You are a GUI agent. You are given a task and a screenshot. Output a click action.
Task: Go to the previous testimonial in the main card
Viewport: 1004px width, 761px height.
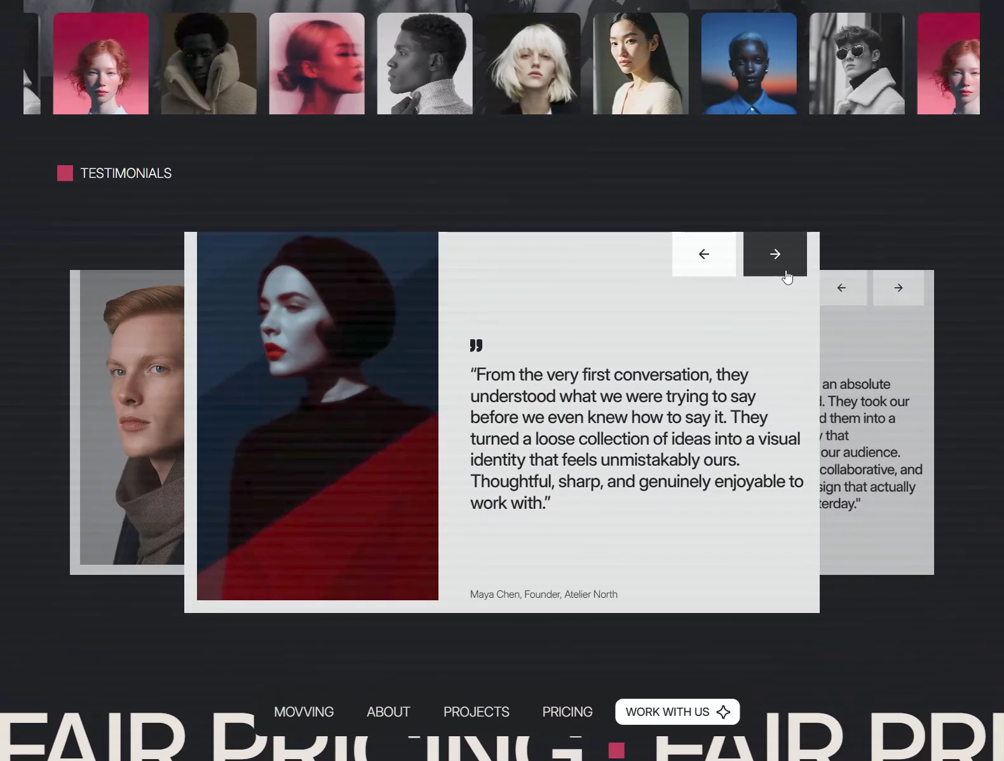[x=704, y=254]
